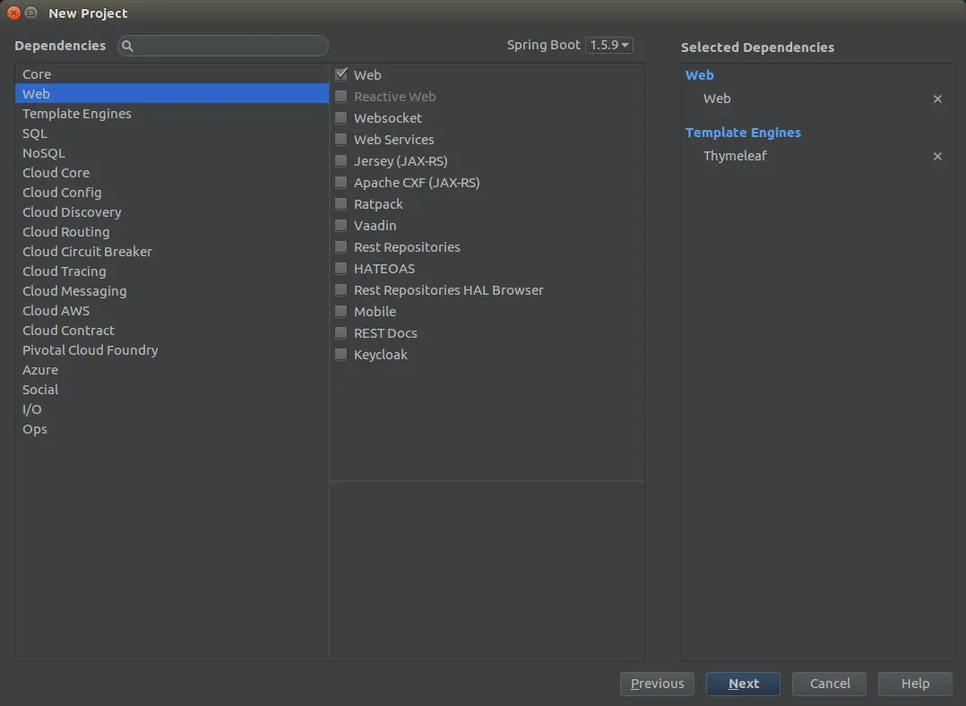Tick the Reactive Web checkbox
This screenshot has height=706, width=966.
[x=341, y=96]
